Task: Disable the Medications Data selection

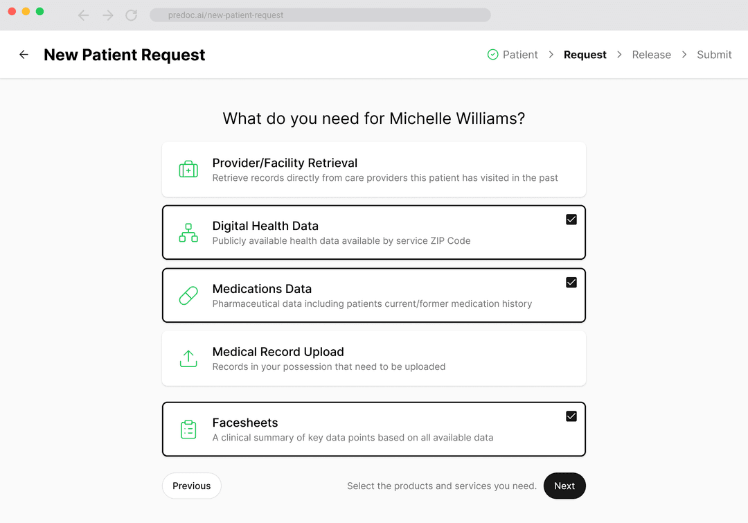Action: pos(571,282)
